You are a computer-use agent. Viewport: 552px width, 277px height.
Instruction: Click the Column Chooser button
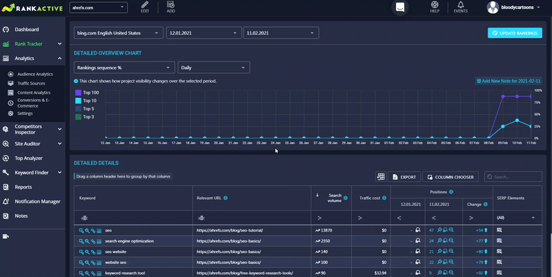(451, 177)
